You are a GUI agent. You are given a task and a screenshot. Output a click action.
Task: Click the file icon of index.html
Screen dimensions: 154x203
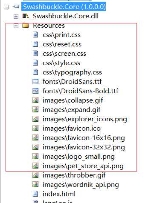[x=35, y=194]
